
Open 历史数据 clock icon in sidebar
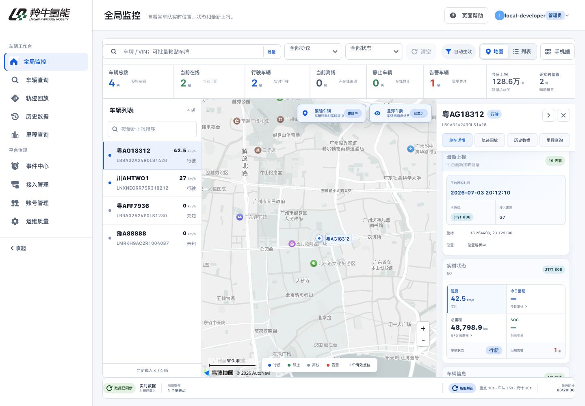point(15,117)
